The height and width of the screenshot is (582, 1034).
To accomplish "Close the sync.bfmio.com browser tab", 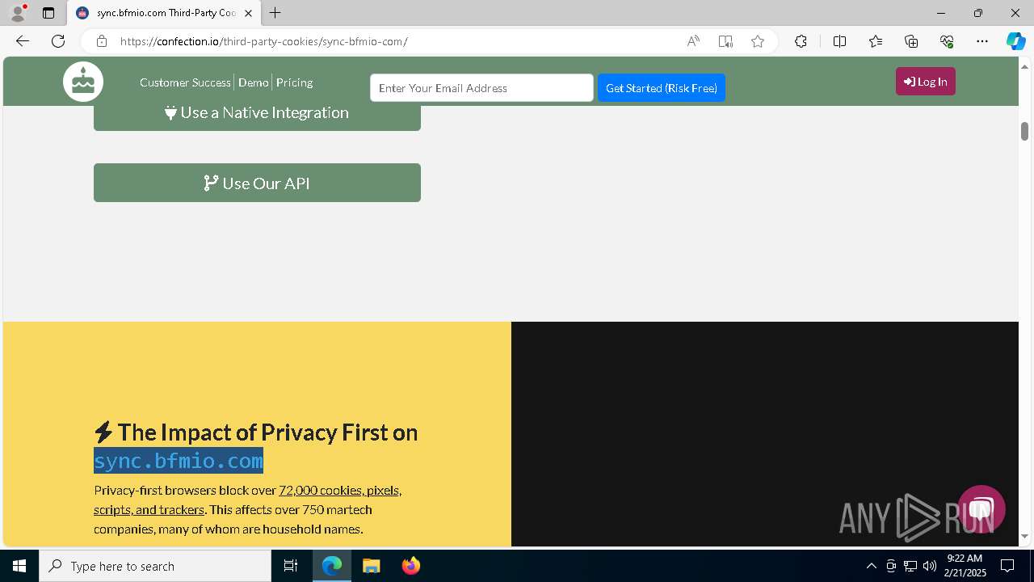I will pos(248,13).
